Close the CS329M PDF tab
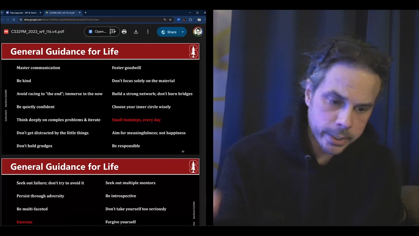Image resolution: width=419 pixels, height=236 pixels. 79,13
